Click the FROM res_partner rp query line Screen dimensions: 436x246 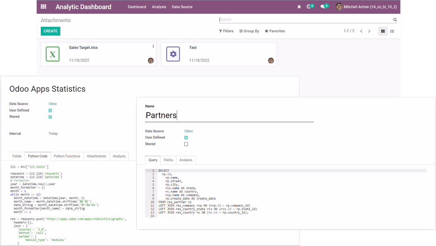pyautogui.click(x=175, y=202)
